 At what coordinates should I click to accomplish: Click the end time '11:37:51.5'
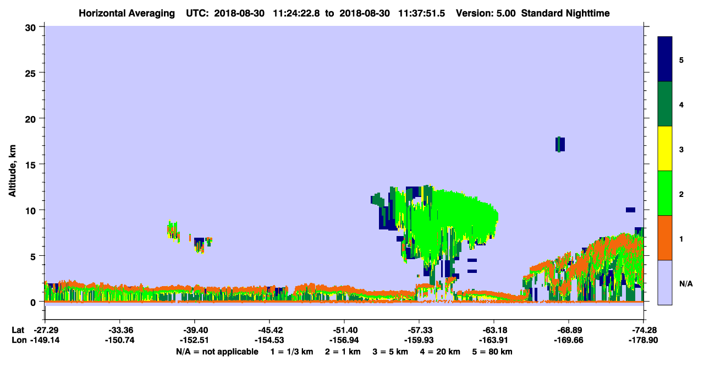(x=421, y=13)
